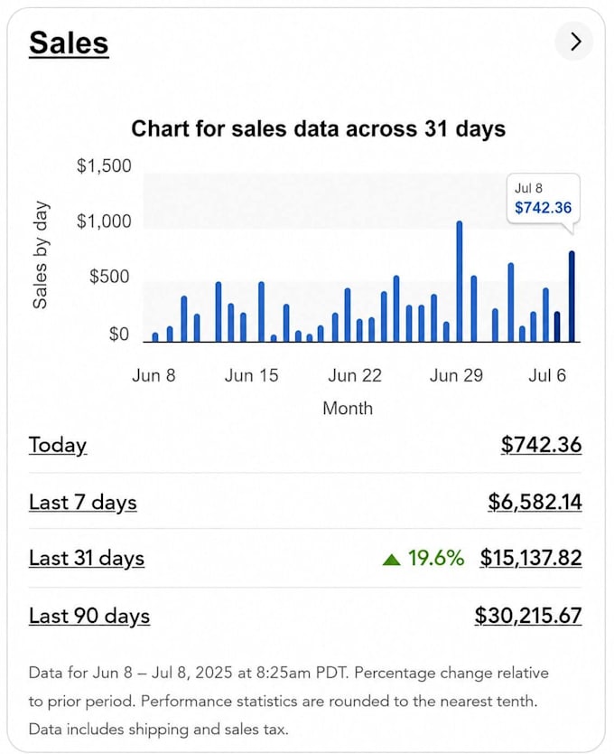Click the tallest bar near Jun 29

(460, 281)
